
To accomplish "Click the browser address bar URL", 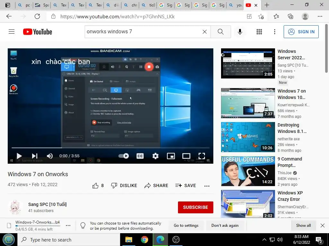I will tap(118, 17).
